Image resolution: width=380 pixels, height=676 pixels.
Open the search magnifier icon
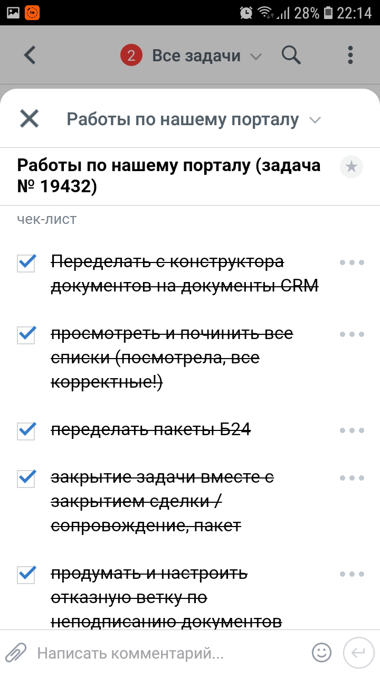pos(291,55)
